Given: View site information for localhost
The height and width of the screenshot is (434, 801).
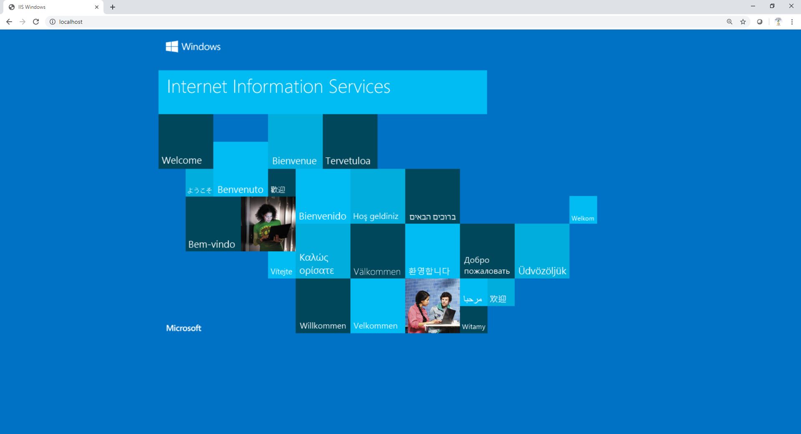Looking at the screenshot, I should tap(53, 22).
